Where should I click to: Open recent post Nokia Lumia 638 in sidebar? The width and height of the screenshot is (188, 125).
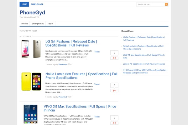click(x=143, y=47)
